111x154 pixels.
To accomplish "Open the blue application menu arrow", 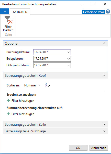I will pyautogui.click(x=5, y=11).
